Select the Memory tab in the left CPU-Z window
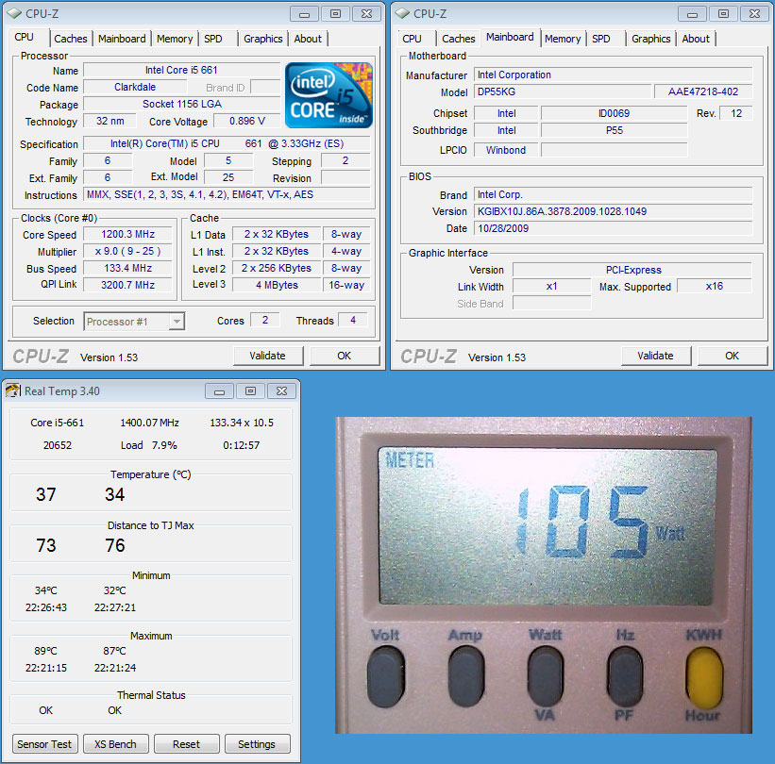 175,39
